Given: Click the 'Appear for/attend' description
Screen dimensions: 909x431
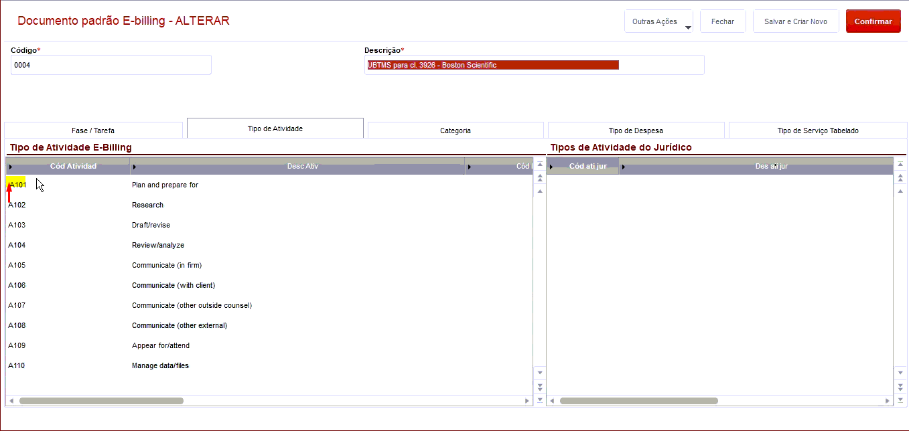Looking at the screenshot, I should point(161,345).
